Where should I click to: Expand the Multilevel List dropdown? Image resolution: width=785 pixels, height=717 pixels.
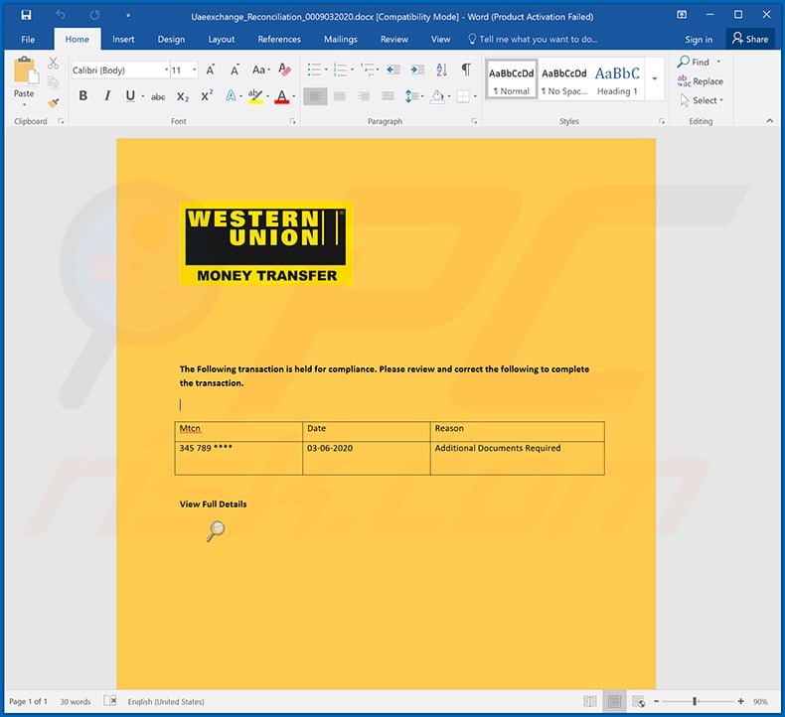coord(378,70)
